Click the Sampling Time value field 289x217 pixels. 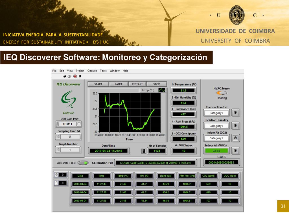coord(70,137)
